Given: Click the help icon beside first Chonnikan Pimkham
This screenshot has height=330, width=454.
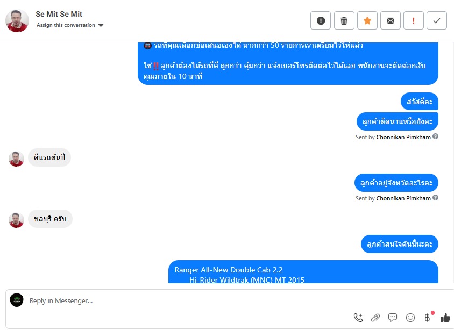Looking at the screenshot, I should [435, 137].
